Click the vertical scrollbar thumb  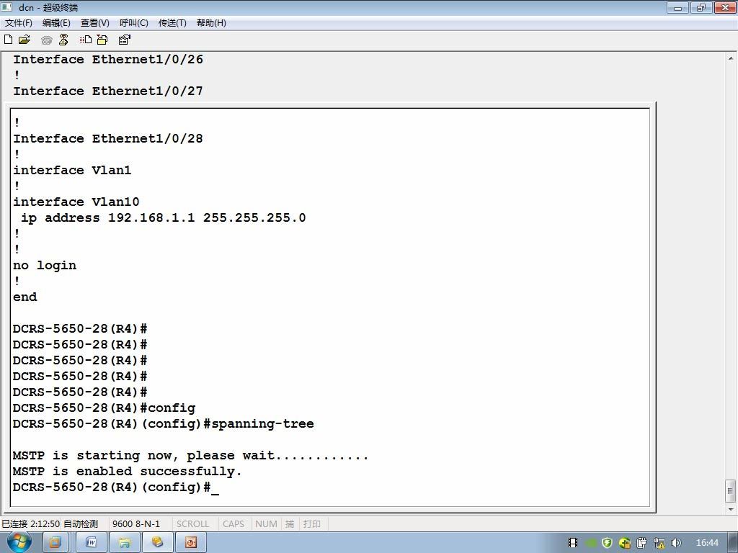[x=731, y=491]
